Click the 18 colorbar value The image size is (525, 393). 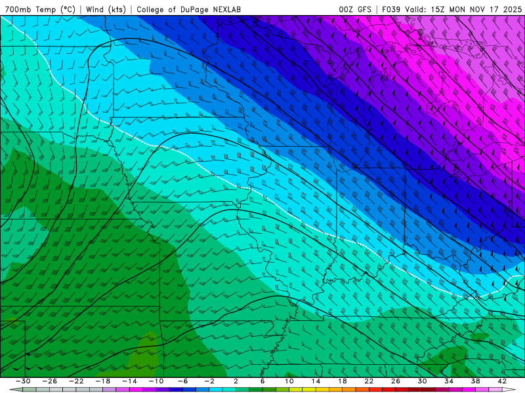343,381
